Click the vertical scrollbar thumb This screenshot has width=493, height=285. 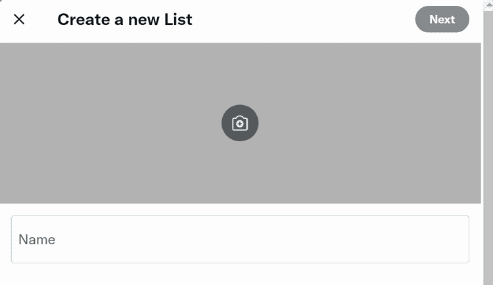pyautogui.click(x=488, y=144)
